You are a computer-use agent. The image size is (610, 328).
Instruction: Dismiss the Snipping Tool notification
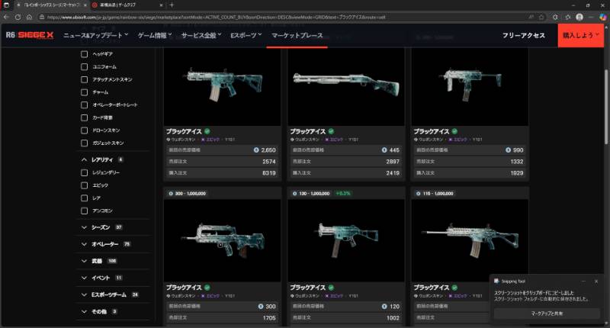point(596,281)
